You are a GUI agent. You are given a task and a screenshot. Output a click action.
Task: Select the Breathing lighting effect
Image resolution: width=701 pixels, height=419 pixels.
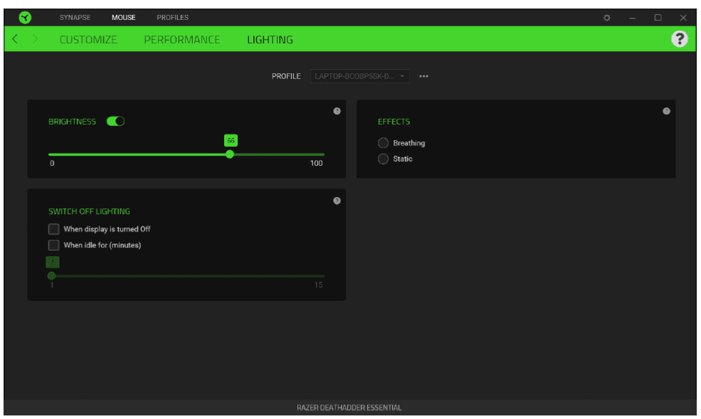pyautogui.click(x=384, y=143)
